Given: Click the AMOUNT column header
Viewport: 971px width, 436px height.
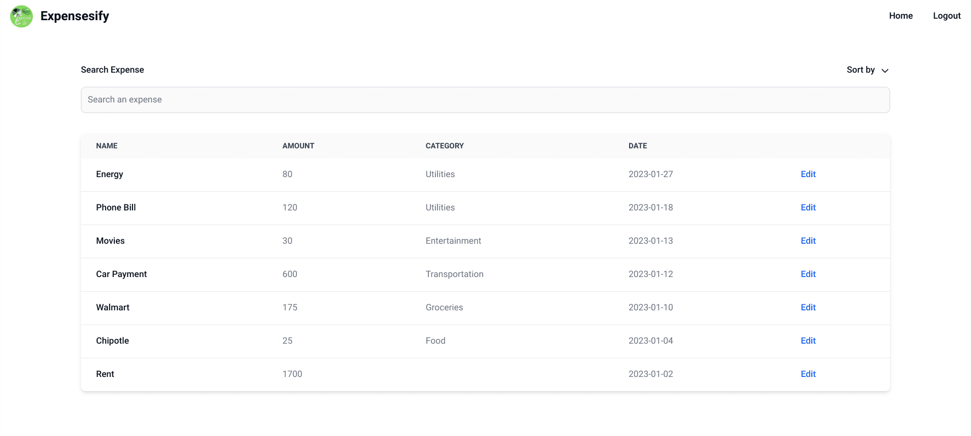Looking at the screenshot, I should (298, 146).
